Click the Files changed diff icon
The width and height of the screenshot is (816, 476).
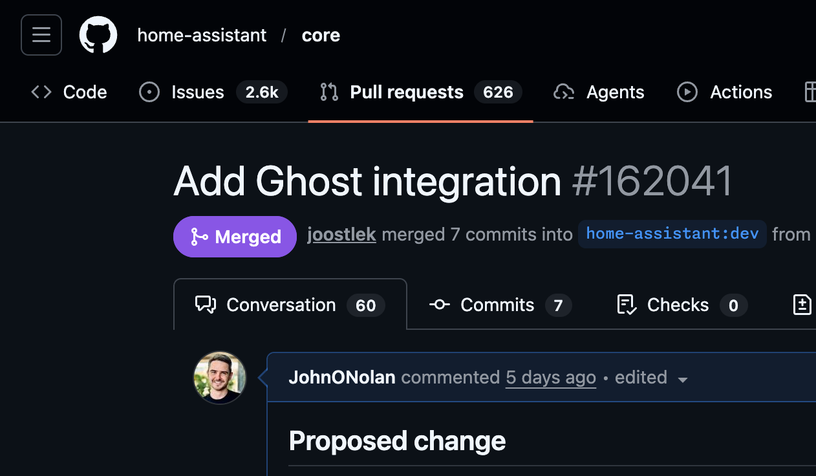click(x=802, y=305)
